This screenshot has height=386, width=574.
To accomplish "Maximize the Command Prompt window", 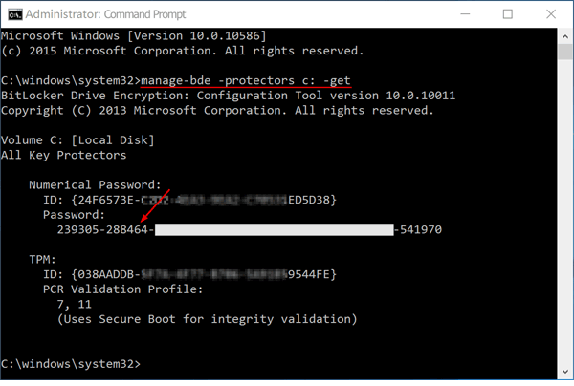I will click(x=507, y=15).
